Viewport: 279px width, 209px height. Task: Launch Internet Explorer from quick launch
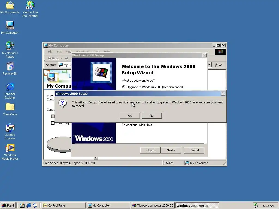(x=29, y=205)
